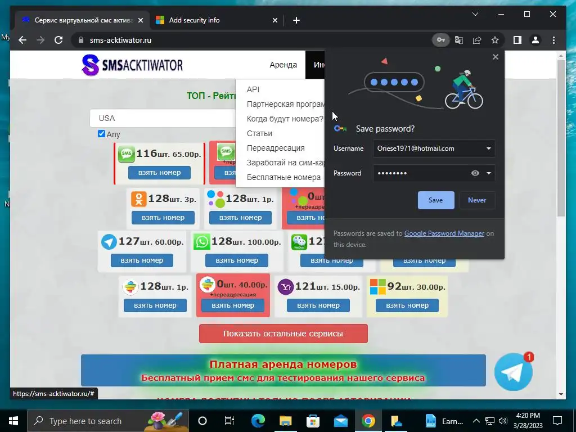576x432 pixels.
Task: Open the Chrome three-dot menu
Action: [x=553, y=40]
